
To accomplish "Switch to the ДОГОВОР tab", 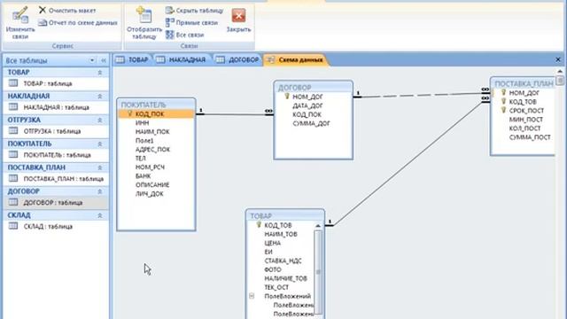I will coord(238,59).
